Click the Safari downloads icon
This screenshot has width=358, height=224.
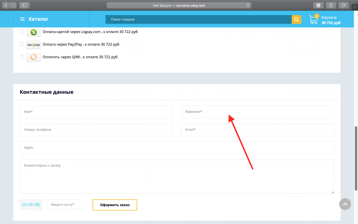click(318, 5)
